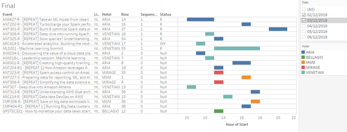Viewport: 347px width, 132px height.
Task: Enable the 06/12/2019 date checkbox
Action: (x=304, y=37)
